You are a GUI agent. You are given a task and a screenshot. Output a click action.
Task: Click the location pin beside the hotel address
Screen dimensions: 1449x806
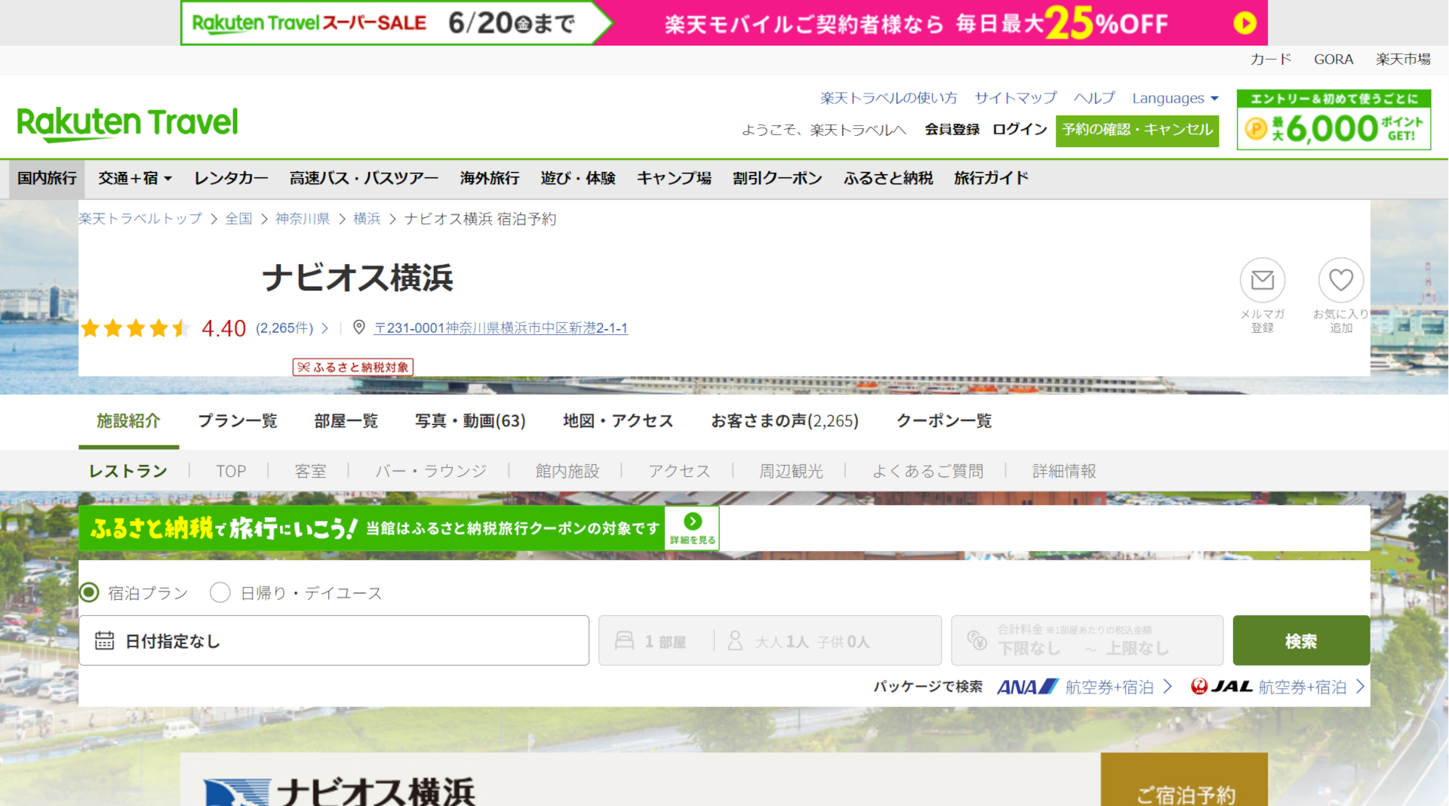(x=360, y=328)
